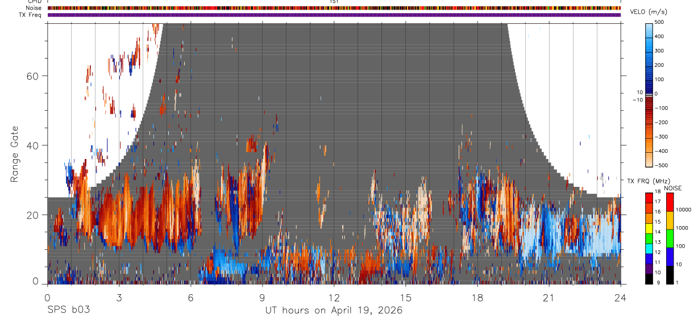Click the '3' hour tick on the time axis
698x322 pixels.
coord(119,297)
